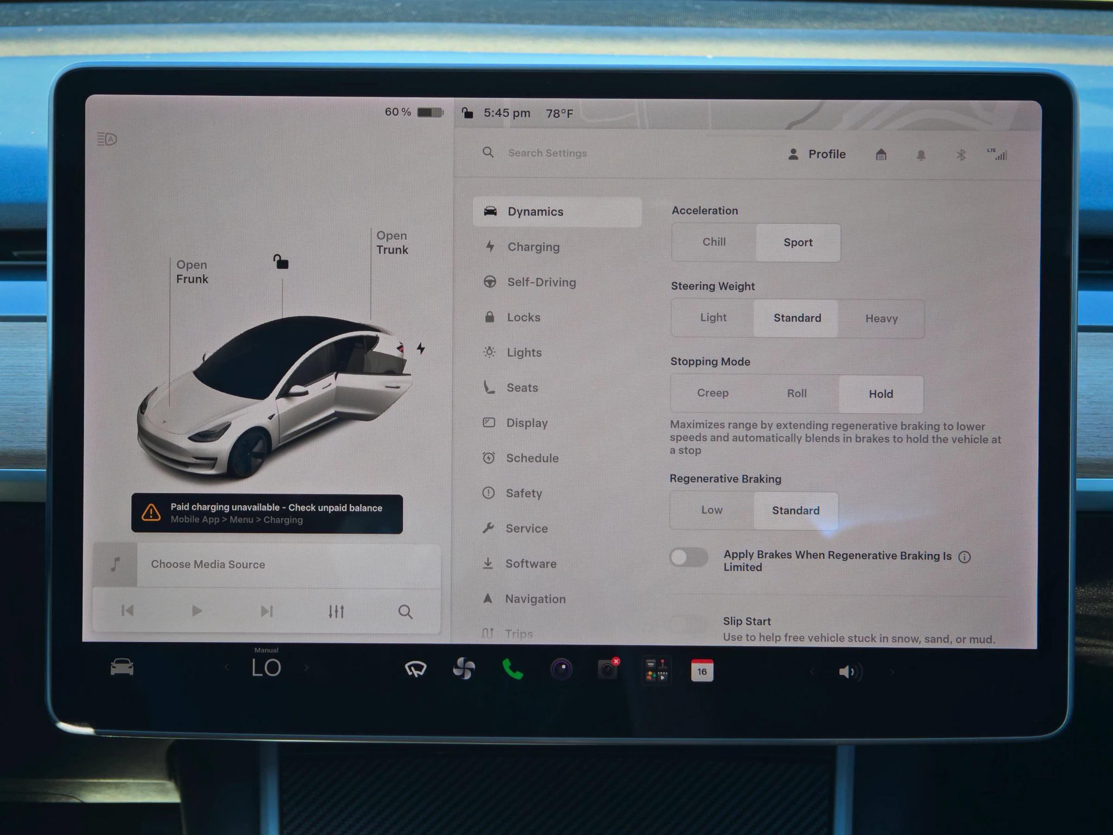Open the Toybox app launcher icon
The image size is (1113, 835).
pyautogui.click(x=656, y=670)
